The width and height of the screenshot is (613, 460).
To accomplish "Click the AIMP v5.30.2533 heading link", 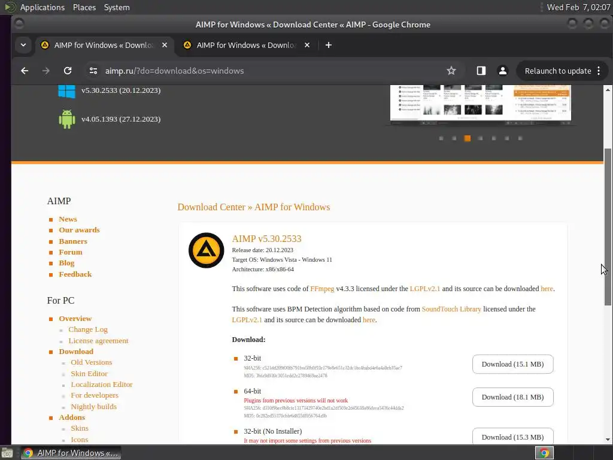I will [266, 238].
